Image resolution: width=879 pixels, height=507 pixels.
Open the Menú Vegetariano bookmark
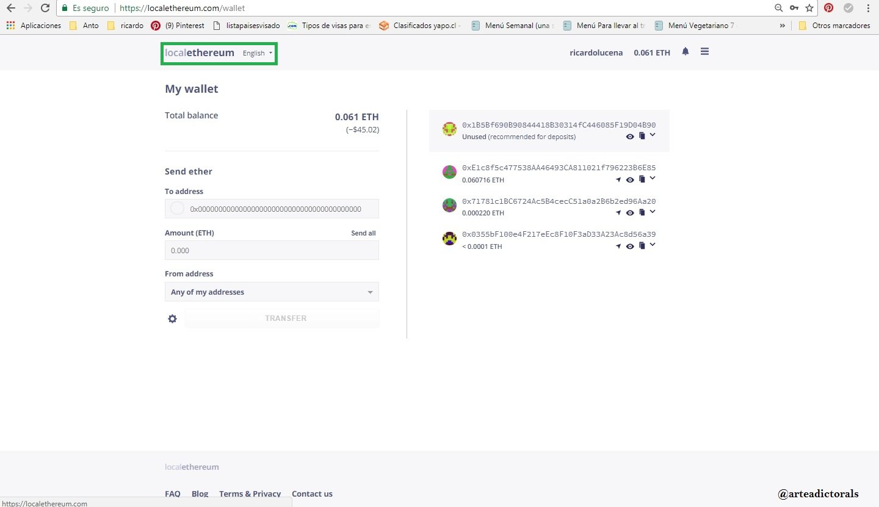[695, 26]
